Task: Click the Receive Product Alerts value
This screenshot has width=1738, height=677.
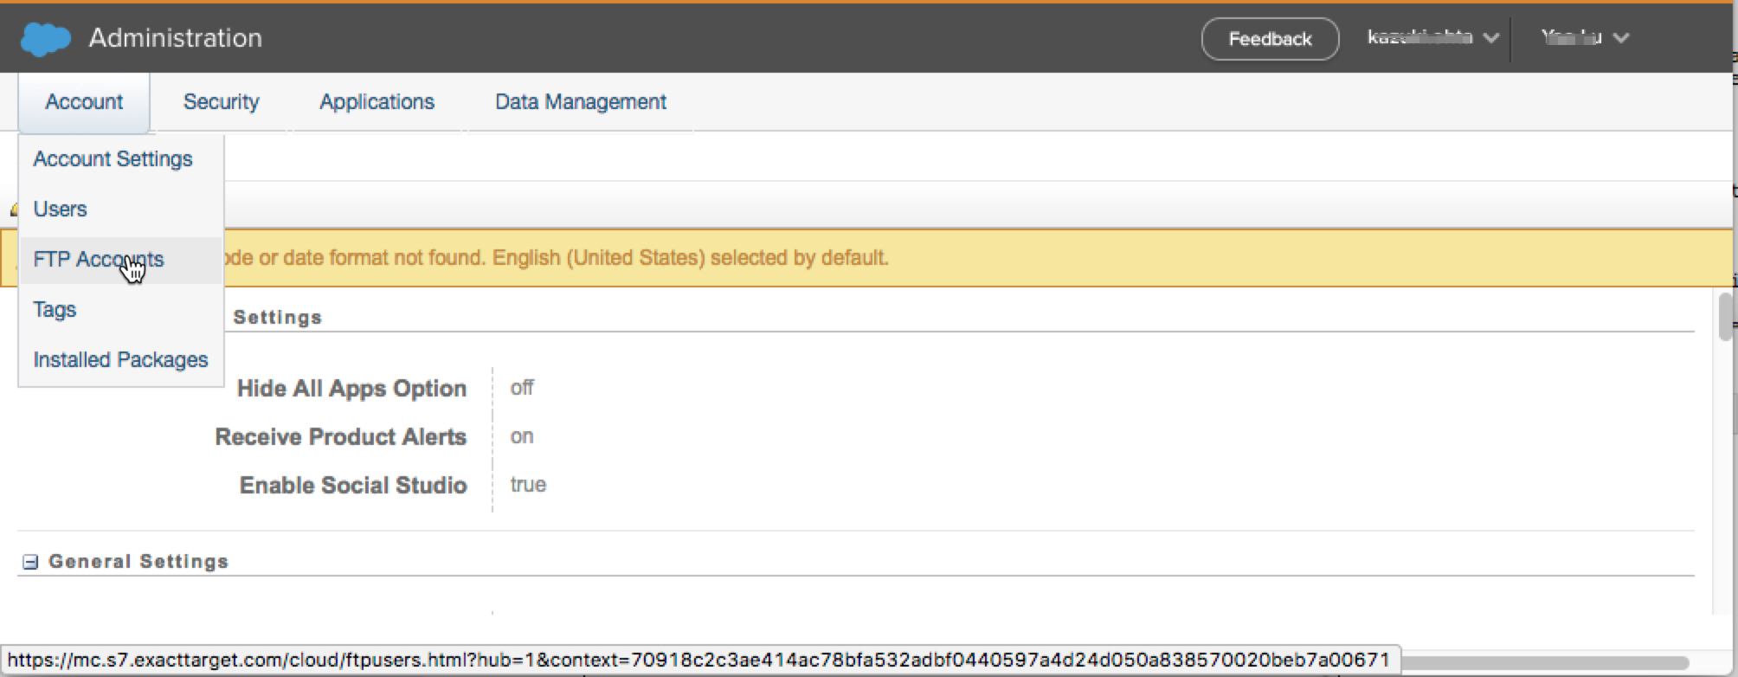Action: [522, 436]
